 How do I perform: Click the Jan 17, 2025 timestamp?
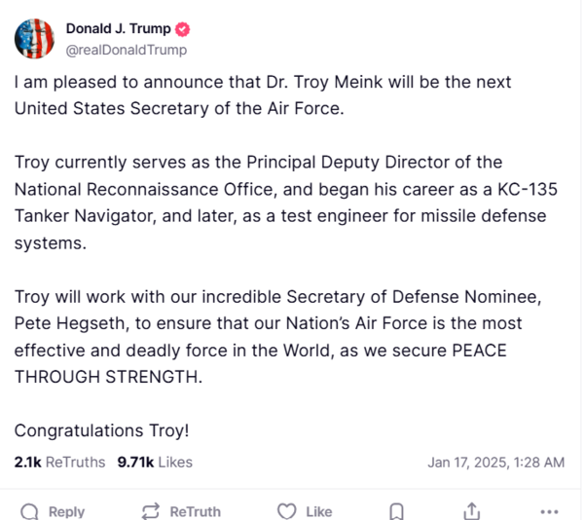(495, 462)
